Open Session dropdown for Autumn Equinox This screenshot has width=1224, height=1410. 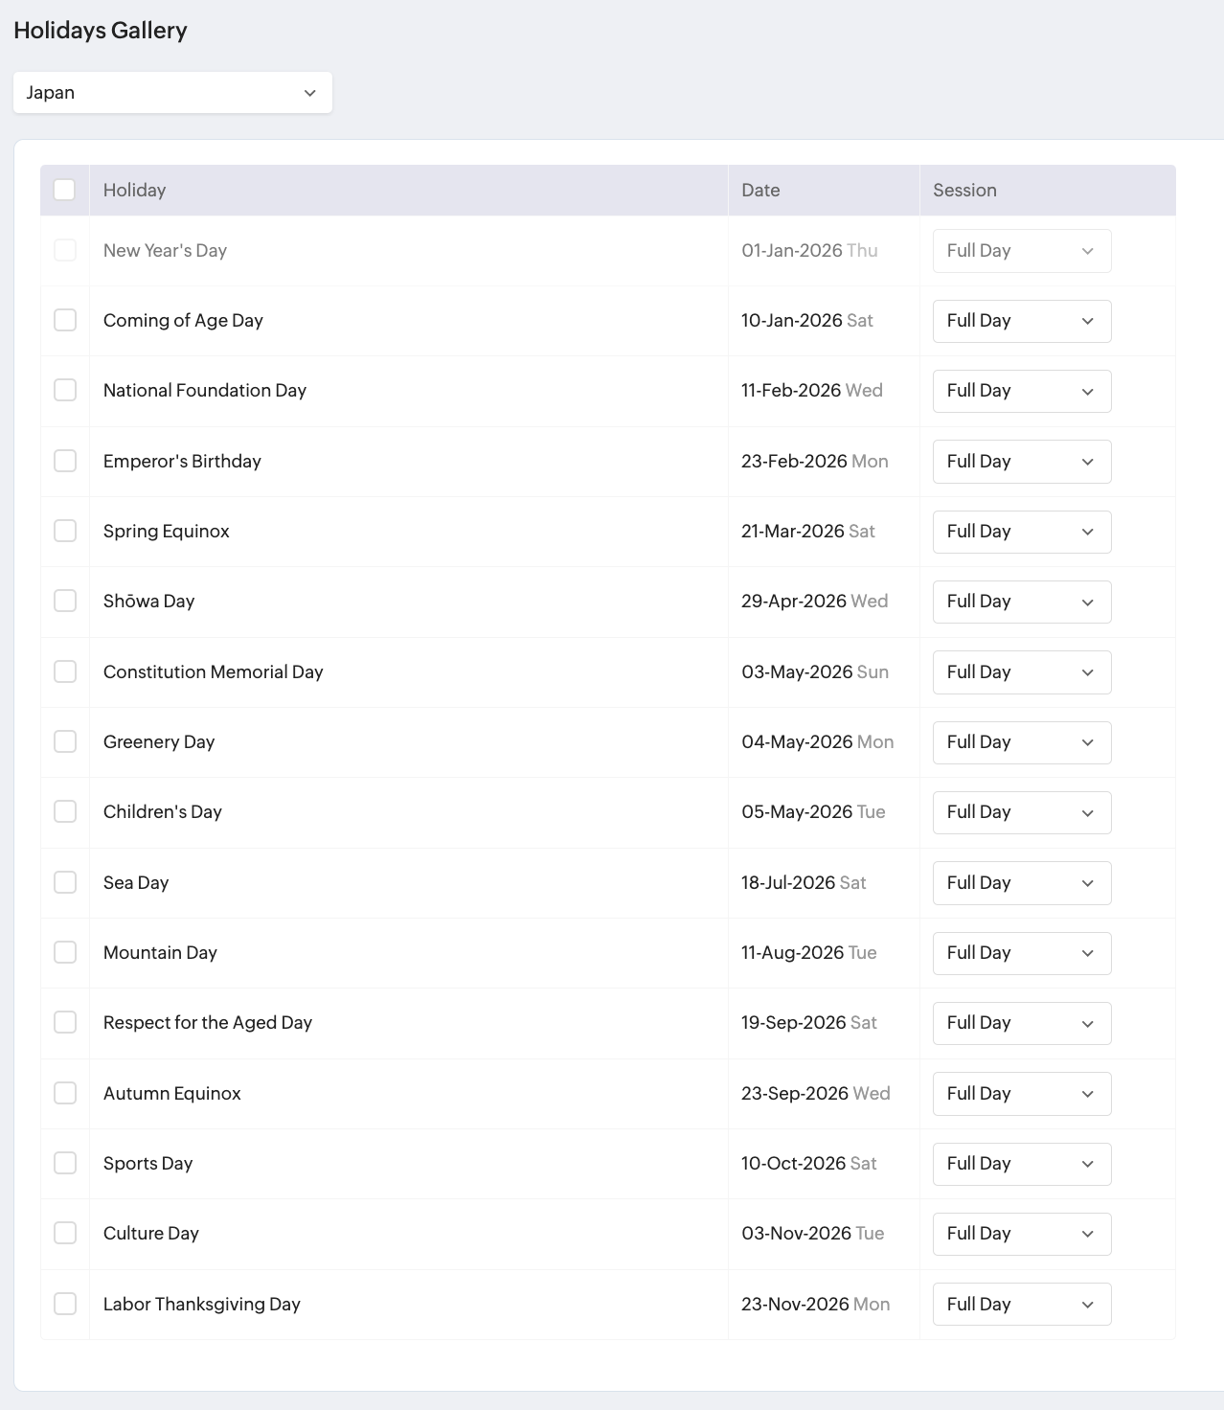click(x=1022, y=1094)
